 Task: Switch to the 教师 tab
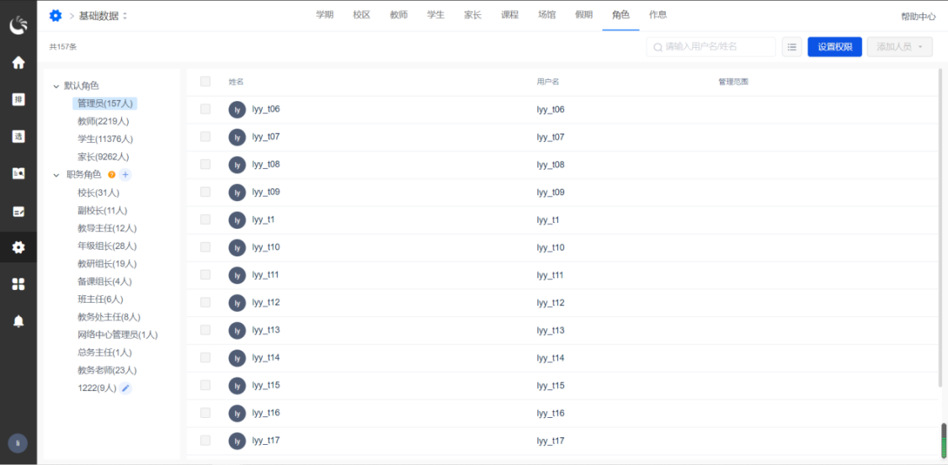coord(398,15)
